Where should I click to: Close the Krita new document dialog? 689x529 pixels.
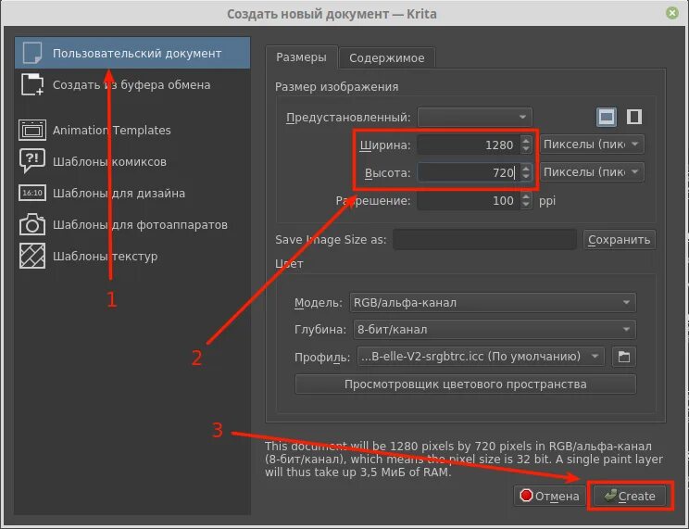click(x=671, y=13)
